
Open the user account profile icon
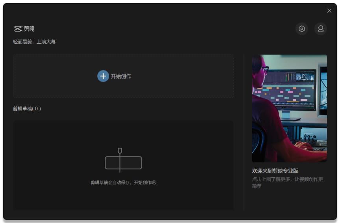tap(321, 29)
